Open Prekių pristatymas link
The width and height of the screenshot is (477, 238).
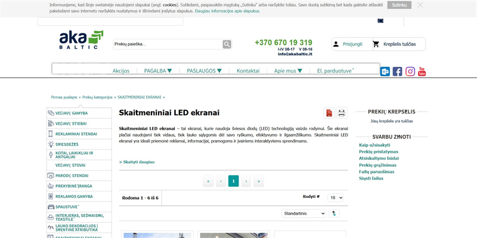pos(379,152)
